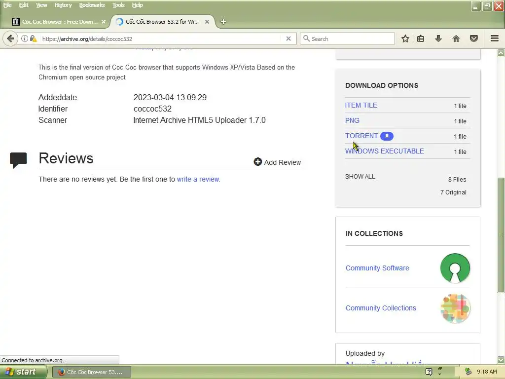
Task: Click the ITEM TILE download link
Action: pyautogui.click(x=361, y=106)
